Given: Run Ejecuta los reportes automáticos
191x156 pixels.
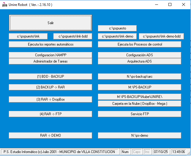Looking at the screenshot, I should point(50,44).
